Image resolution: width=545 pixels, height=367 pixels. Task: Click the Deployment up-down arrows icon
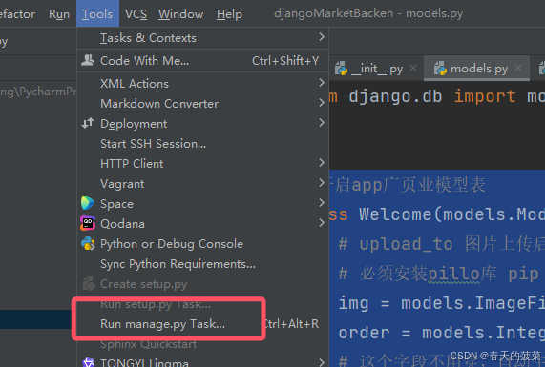[88, 123]
